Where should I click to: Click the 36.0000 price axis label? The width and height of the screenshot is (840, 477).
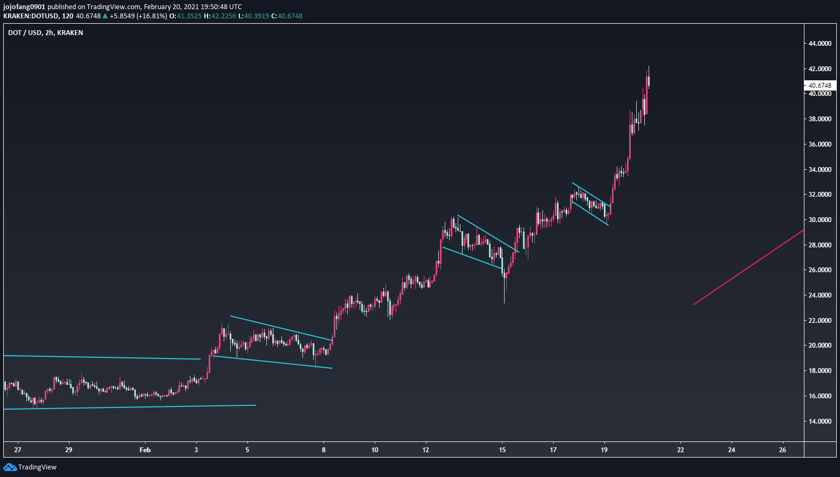(820, 144)
